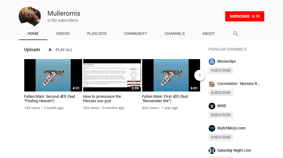The width and height of the screenshot is (283, 158).
Task: Click the 'POPULAR CHANNELS' heading
Action: pos(227,49)
